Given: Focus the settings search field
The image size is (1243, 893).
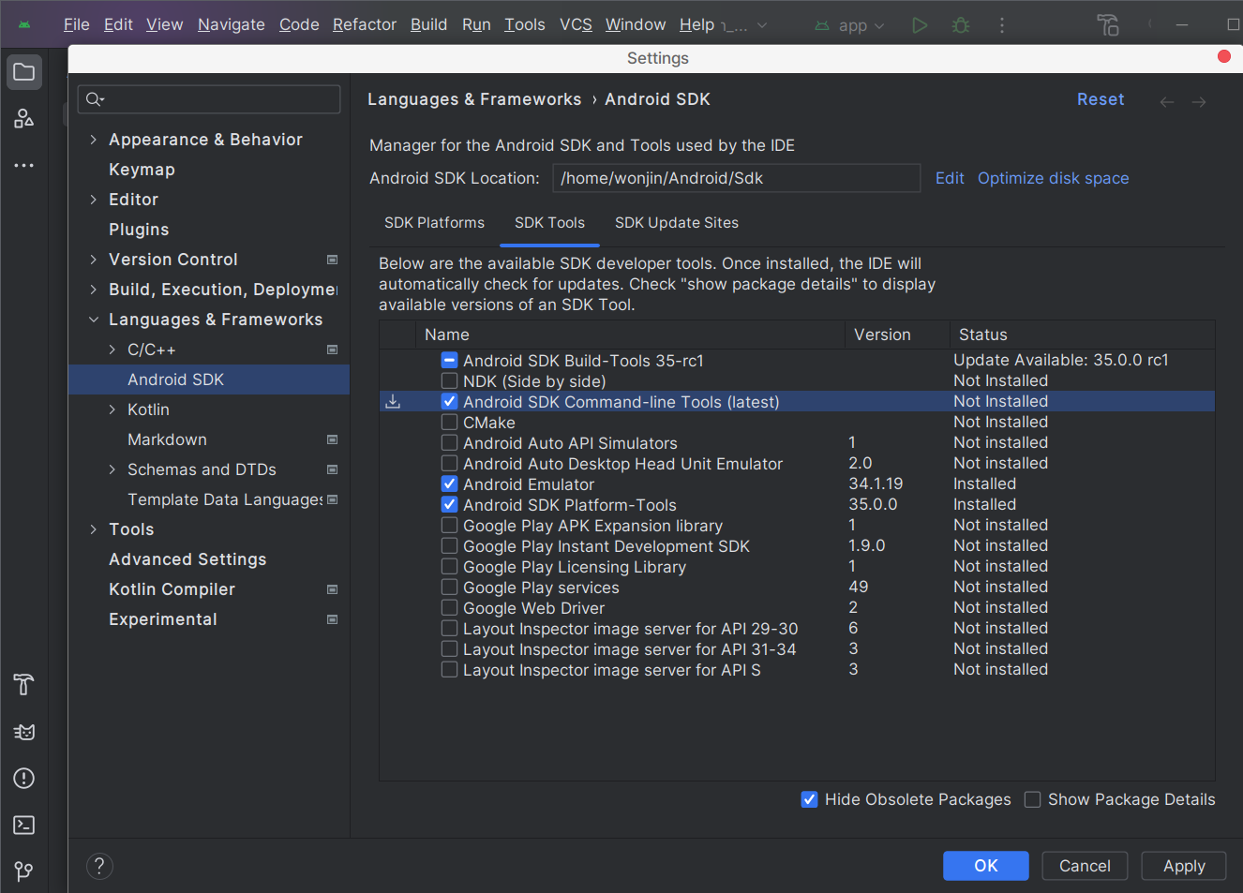Looking at the screenshot, I should [x=209, y=99].
